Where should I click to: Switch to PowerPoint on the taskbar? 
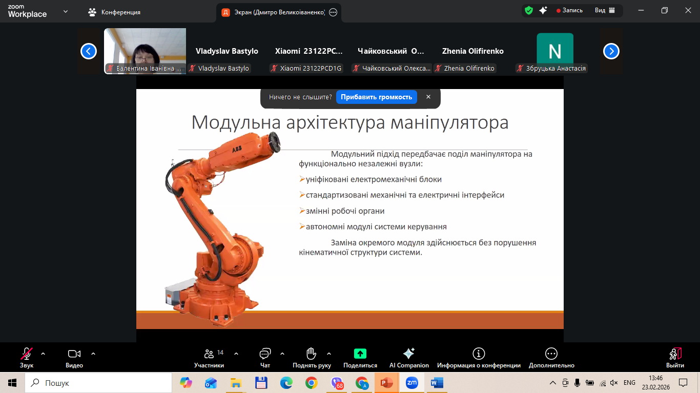pos(386,383)
